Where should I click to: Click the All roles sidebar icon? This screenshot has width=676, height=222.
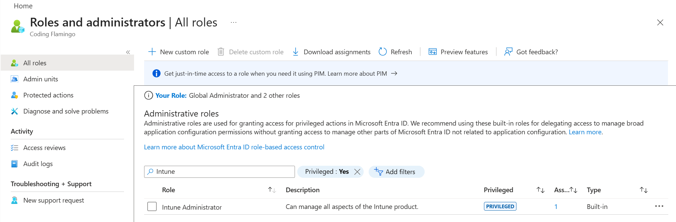pos(14,63)
